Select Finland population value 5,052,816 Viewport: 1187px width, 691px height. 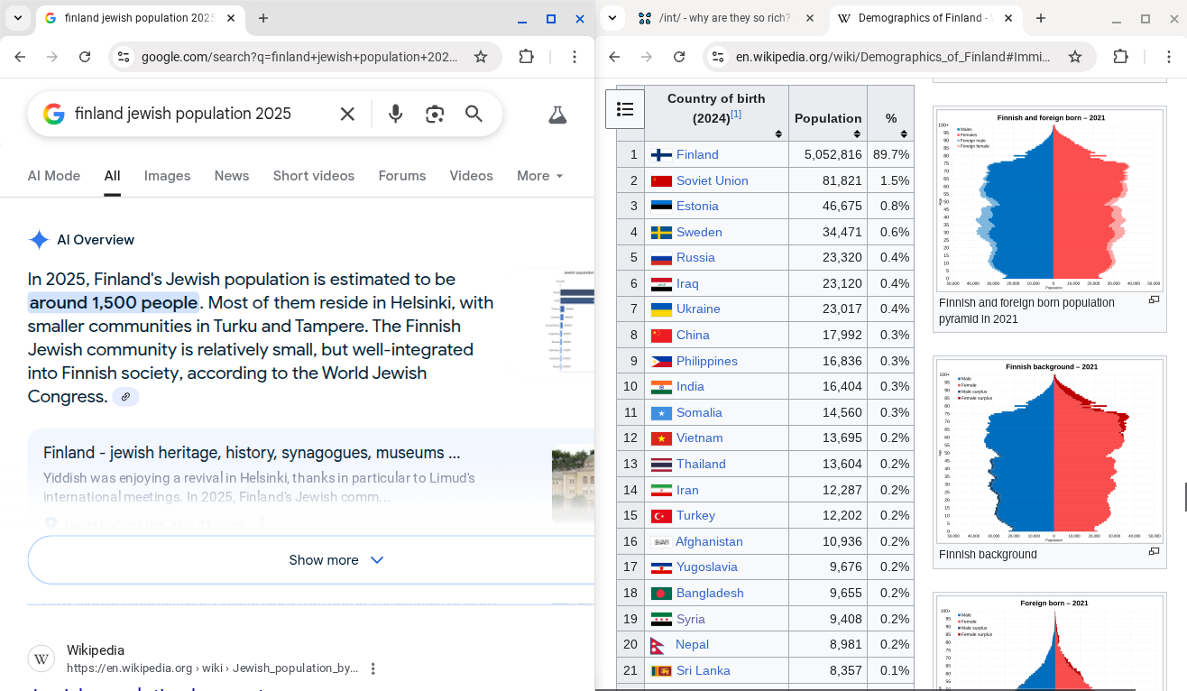point(833,154)
